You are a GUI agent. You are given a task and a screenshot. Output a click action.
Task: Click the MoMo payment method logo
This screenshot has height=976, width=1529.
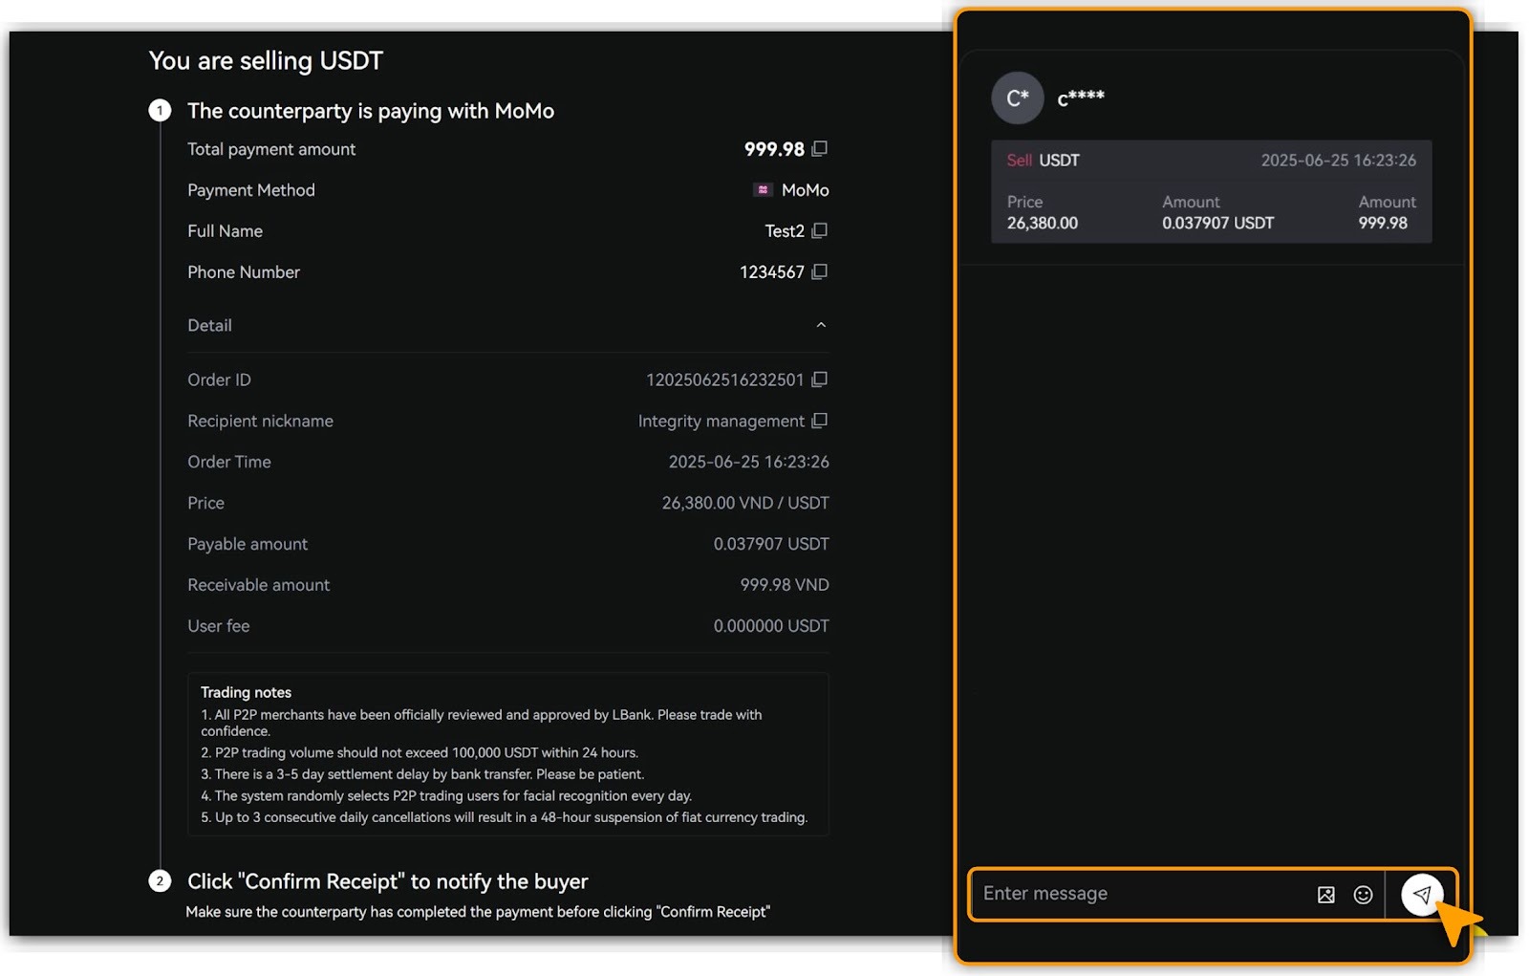763,190
